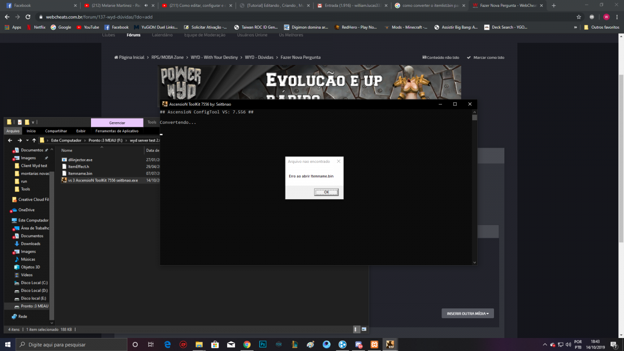Viewport: 624px width, 351px height.
Task: Select OneDrive in the navigation pane
Action: pyautogui.click(x=26, y=210)
